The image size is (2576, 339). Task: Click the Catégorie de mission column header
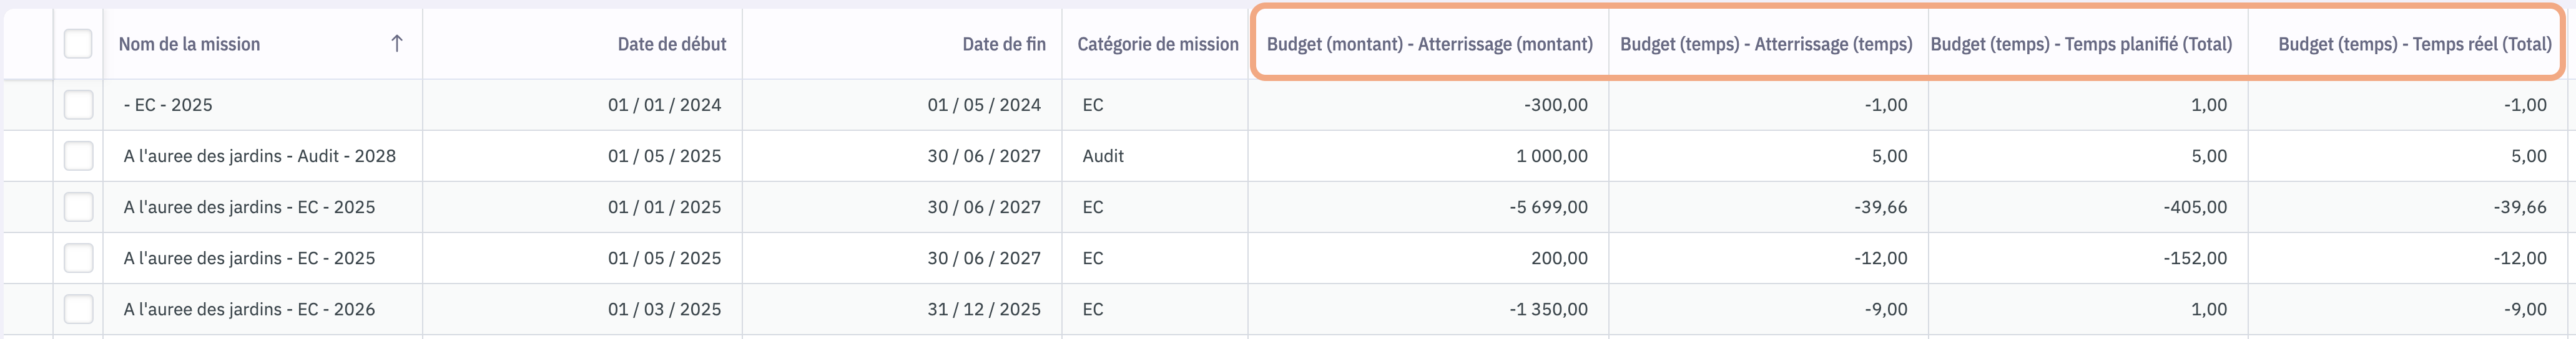click(x=1157, y=44)
